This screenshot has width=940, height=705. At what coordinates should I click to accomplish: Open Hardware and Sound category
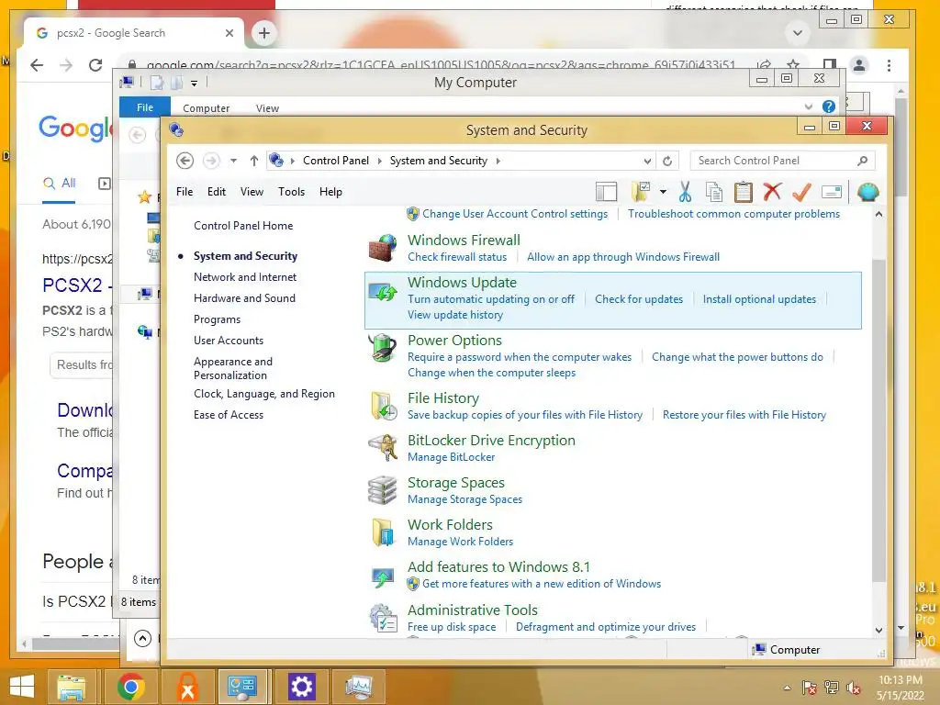tap(244, 298)
